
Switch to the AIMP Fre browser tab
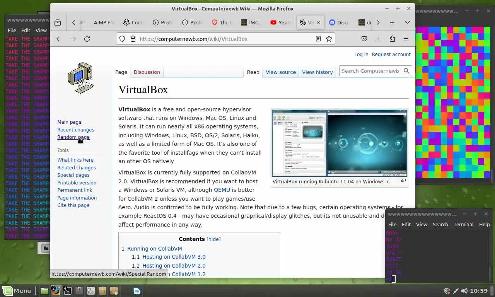point(104,22)
